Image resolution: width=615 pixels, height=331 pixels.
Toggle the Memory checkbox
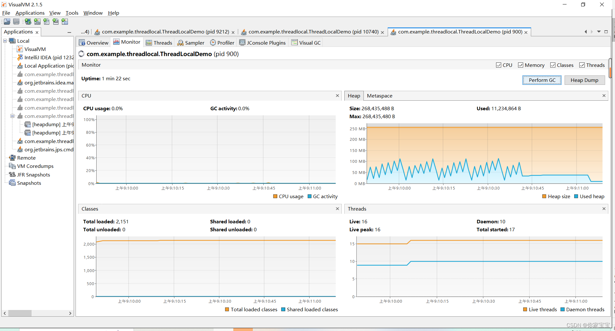pos(521,65)
